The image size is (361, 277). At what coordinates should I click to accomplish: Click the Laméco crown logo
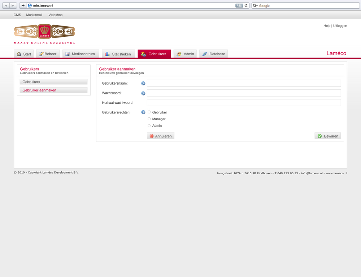coord(44,32)
